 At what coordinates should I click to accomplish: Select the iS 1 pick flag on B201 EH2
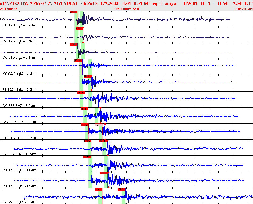pyautogui.click(x=87, y=76)
